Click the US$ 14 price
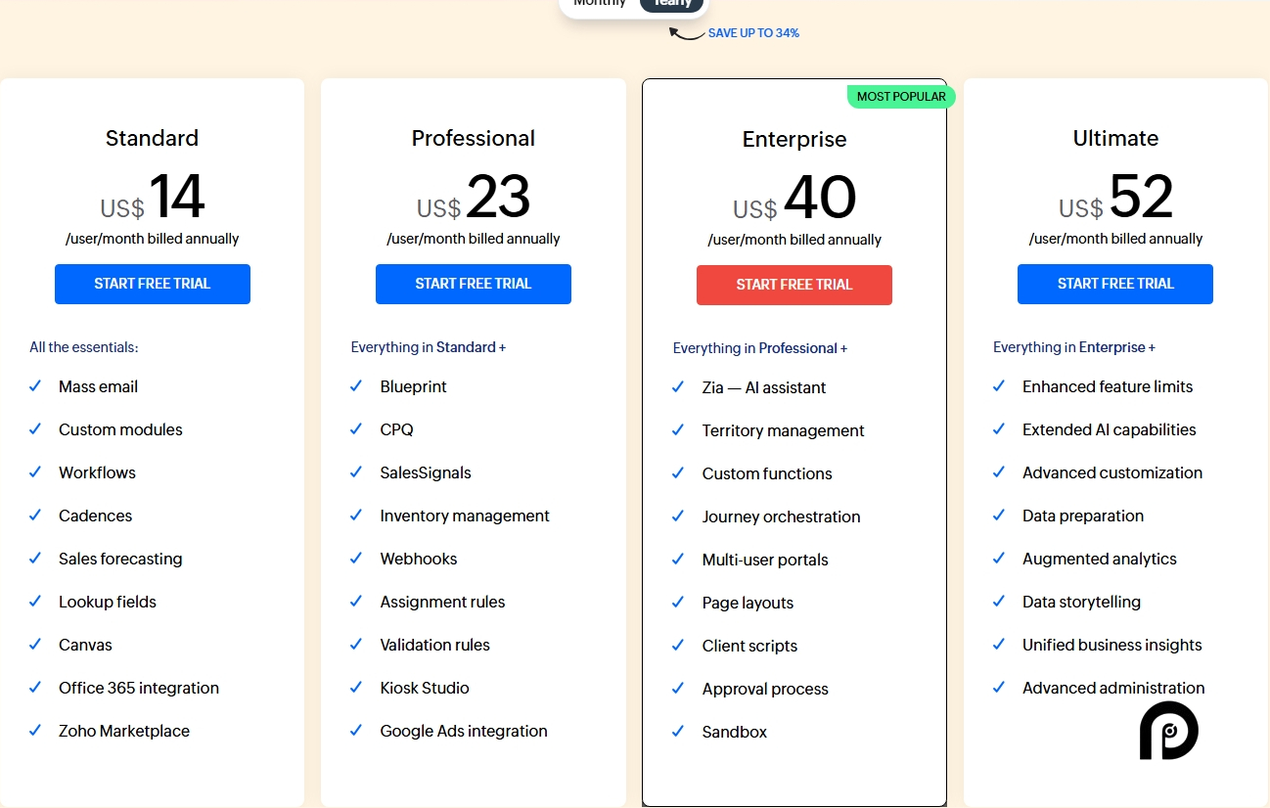Viewport: 1270px width, 808px height. click(153, 198)
